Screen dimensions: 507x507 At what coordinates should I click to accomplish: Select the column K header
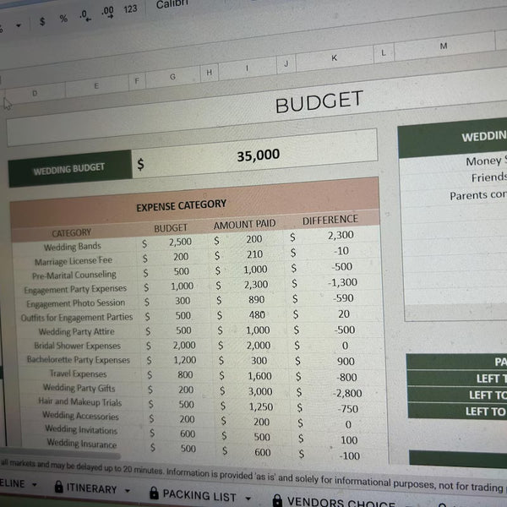click(334, 58)
